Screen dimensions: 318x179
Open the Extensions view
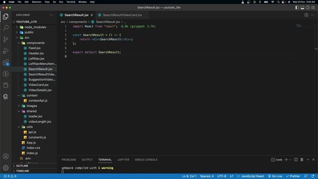(5, 63)
